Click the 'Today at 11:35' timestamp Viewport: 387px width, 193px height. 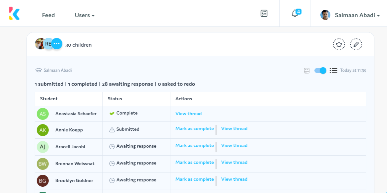[x=353, y=71]
